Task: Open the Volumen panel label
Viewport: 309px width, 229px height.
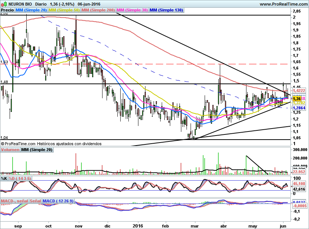Action: (x=10, y=150)
